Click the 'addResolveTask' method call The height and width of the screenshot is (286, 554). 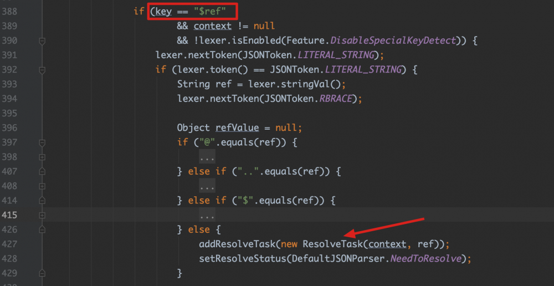click(x=237, y=244)
